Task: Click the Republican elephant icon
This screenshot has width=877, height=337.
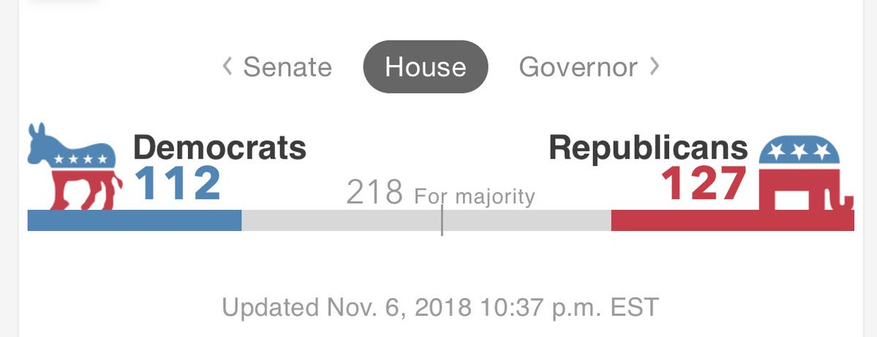Action: pyautogui.click(x=805, y=175)
